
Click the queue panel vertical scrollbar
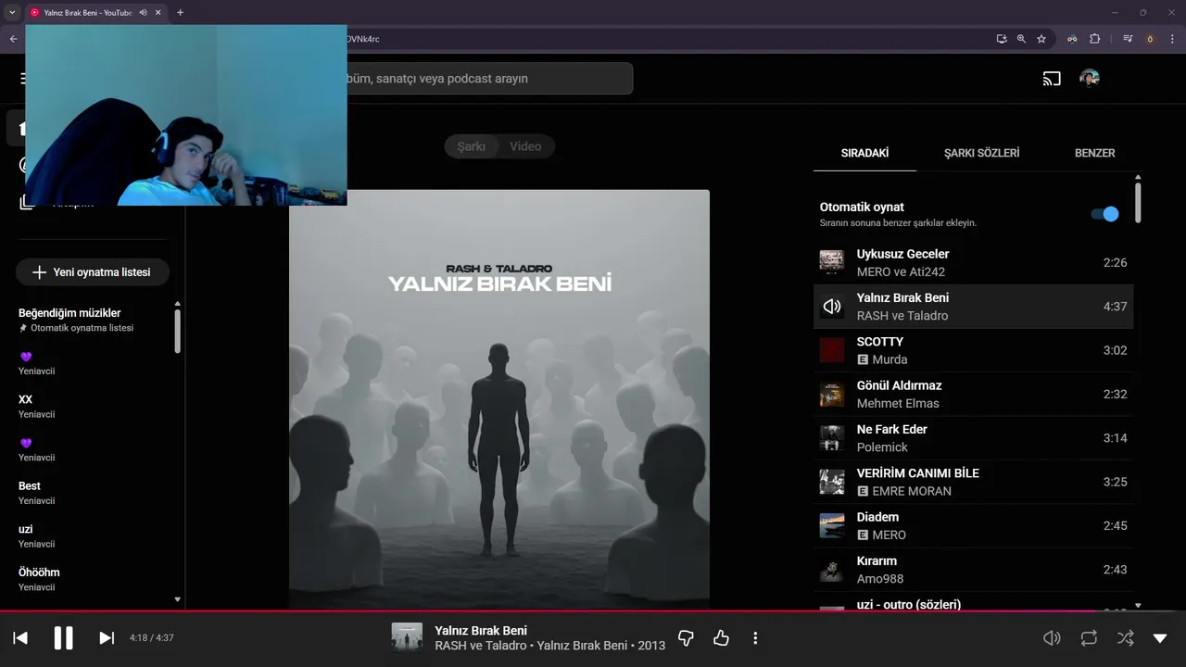[1138, 203]
